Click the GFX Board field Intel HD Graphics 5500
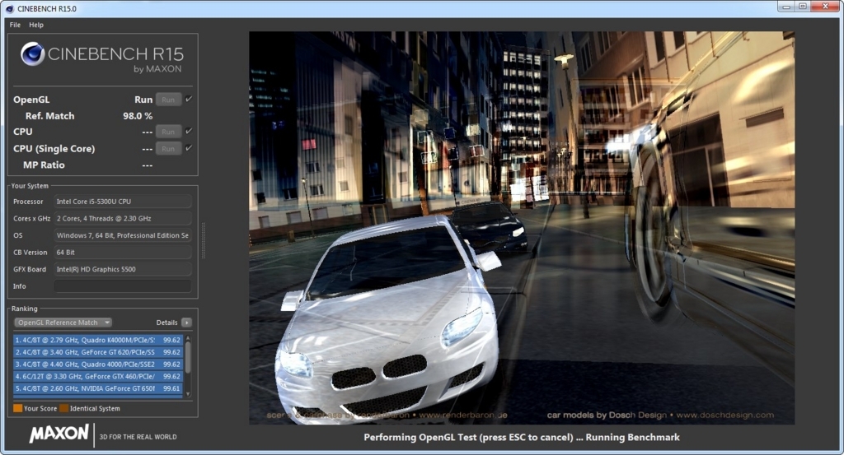The image size is (844, 455). [122, 269]
